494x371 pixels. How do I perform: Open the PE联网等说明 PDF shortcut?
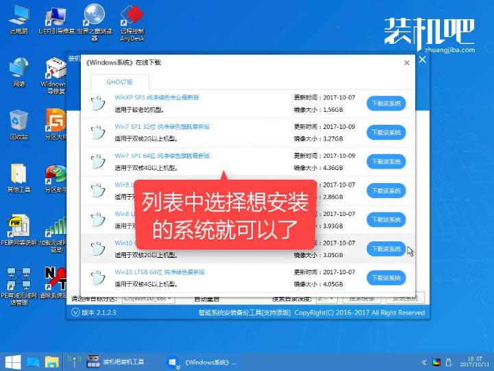click(x=18, y=225)
